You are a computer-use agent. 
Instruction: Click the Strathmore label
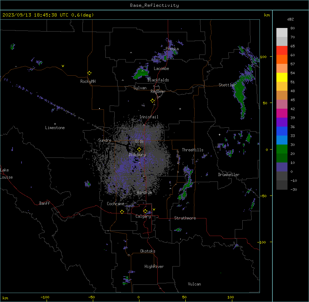(185, 218)
